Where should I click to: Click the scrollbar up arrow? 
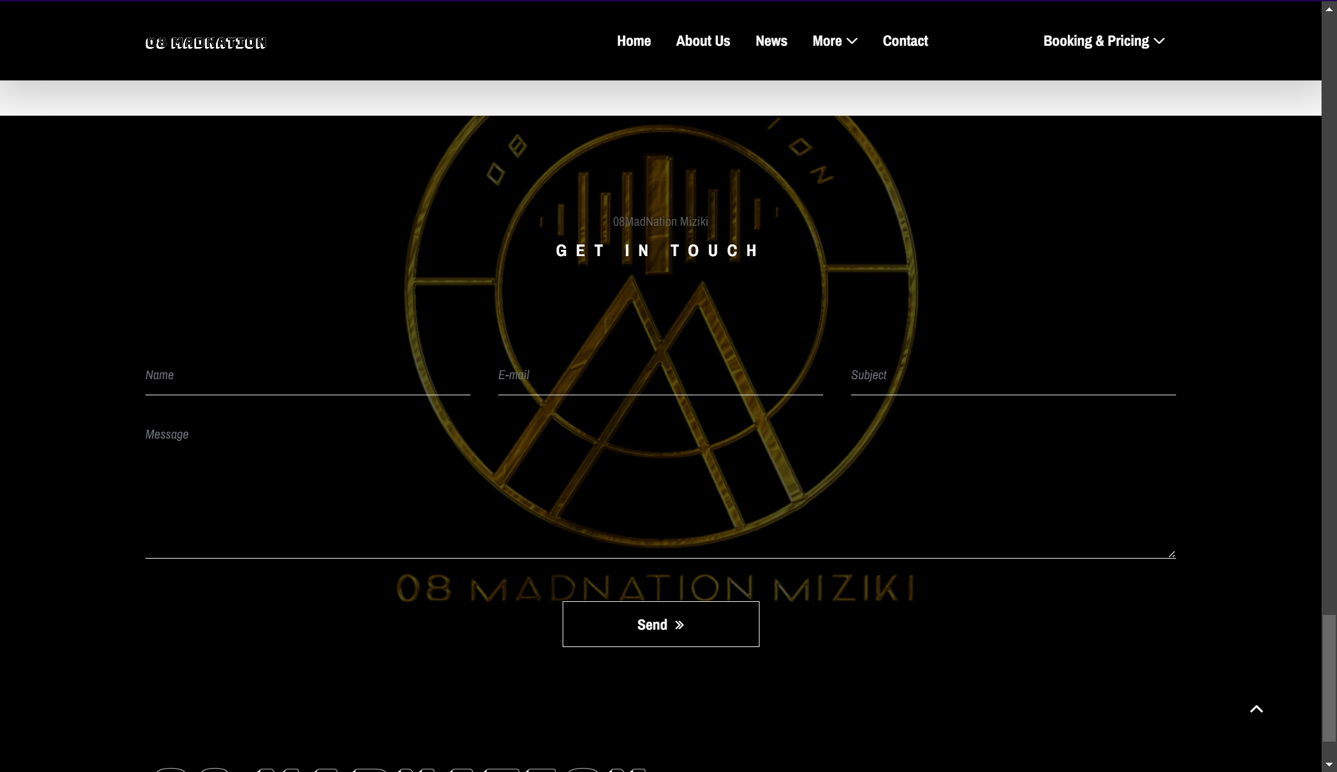(1329, 9)
